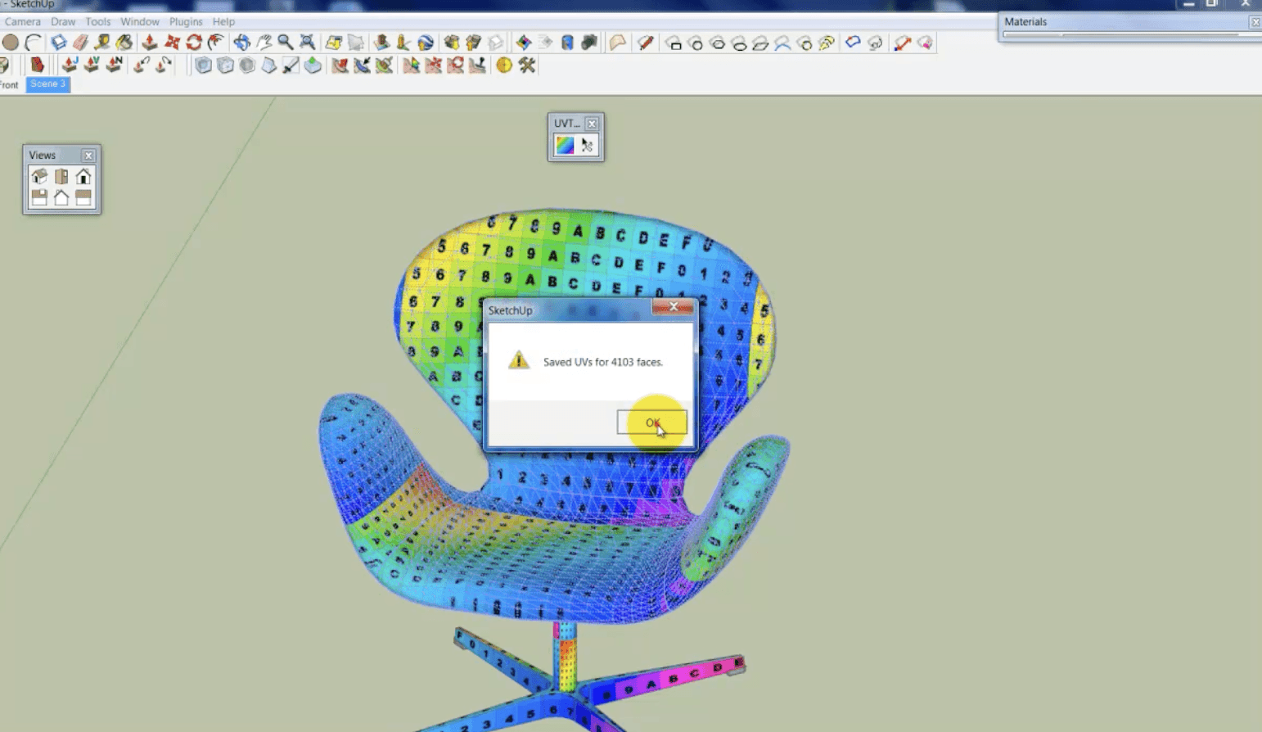This screenshot has height=732, width=1262.
Task: Select the Circle drawing tool
Action: [11, 43]
